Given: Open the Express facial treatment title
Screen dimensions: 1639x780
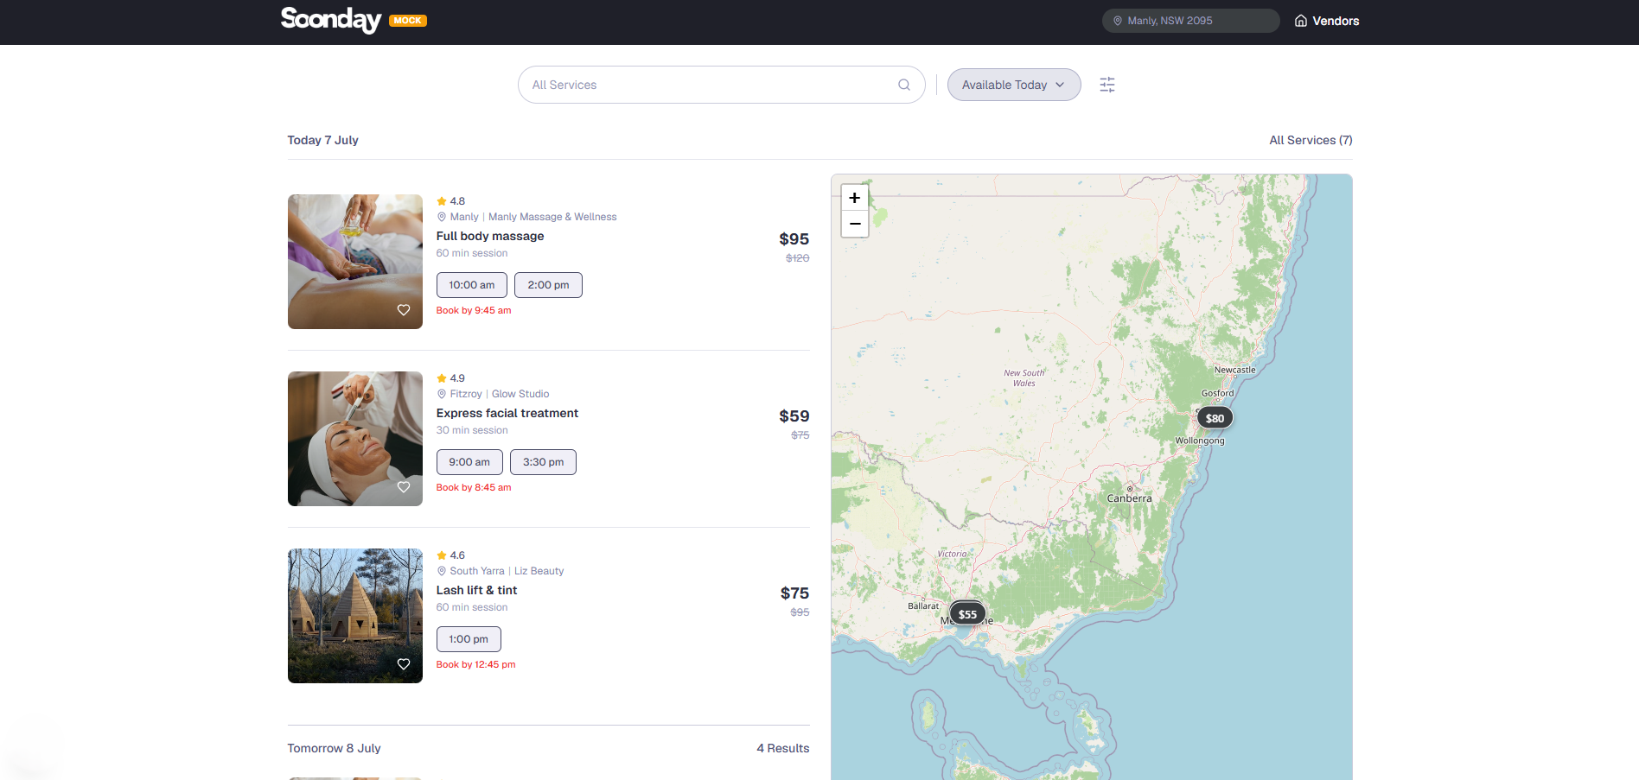Looking at the screenshot, I should 507,413.
